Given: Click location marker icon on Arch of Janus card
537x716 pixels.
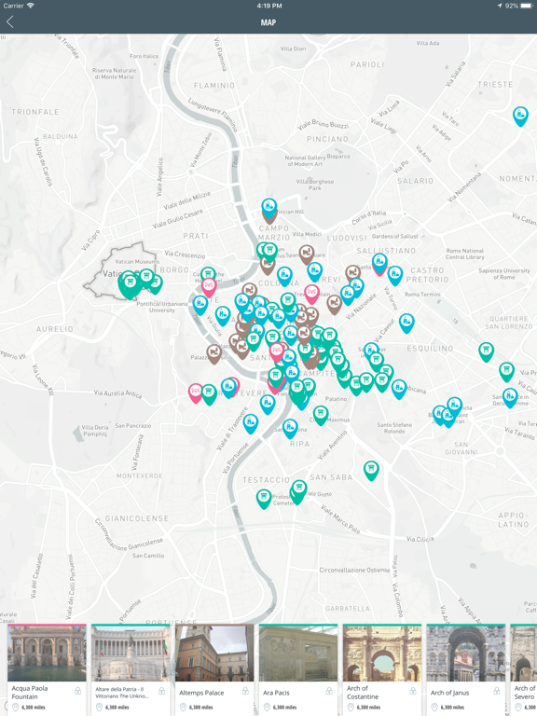Looking at the screenshot, I should [x=434, y=708].
